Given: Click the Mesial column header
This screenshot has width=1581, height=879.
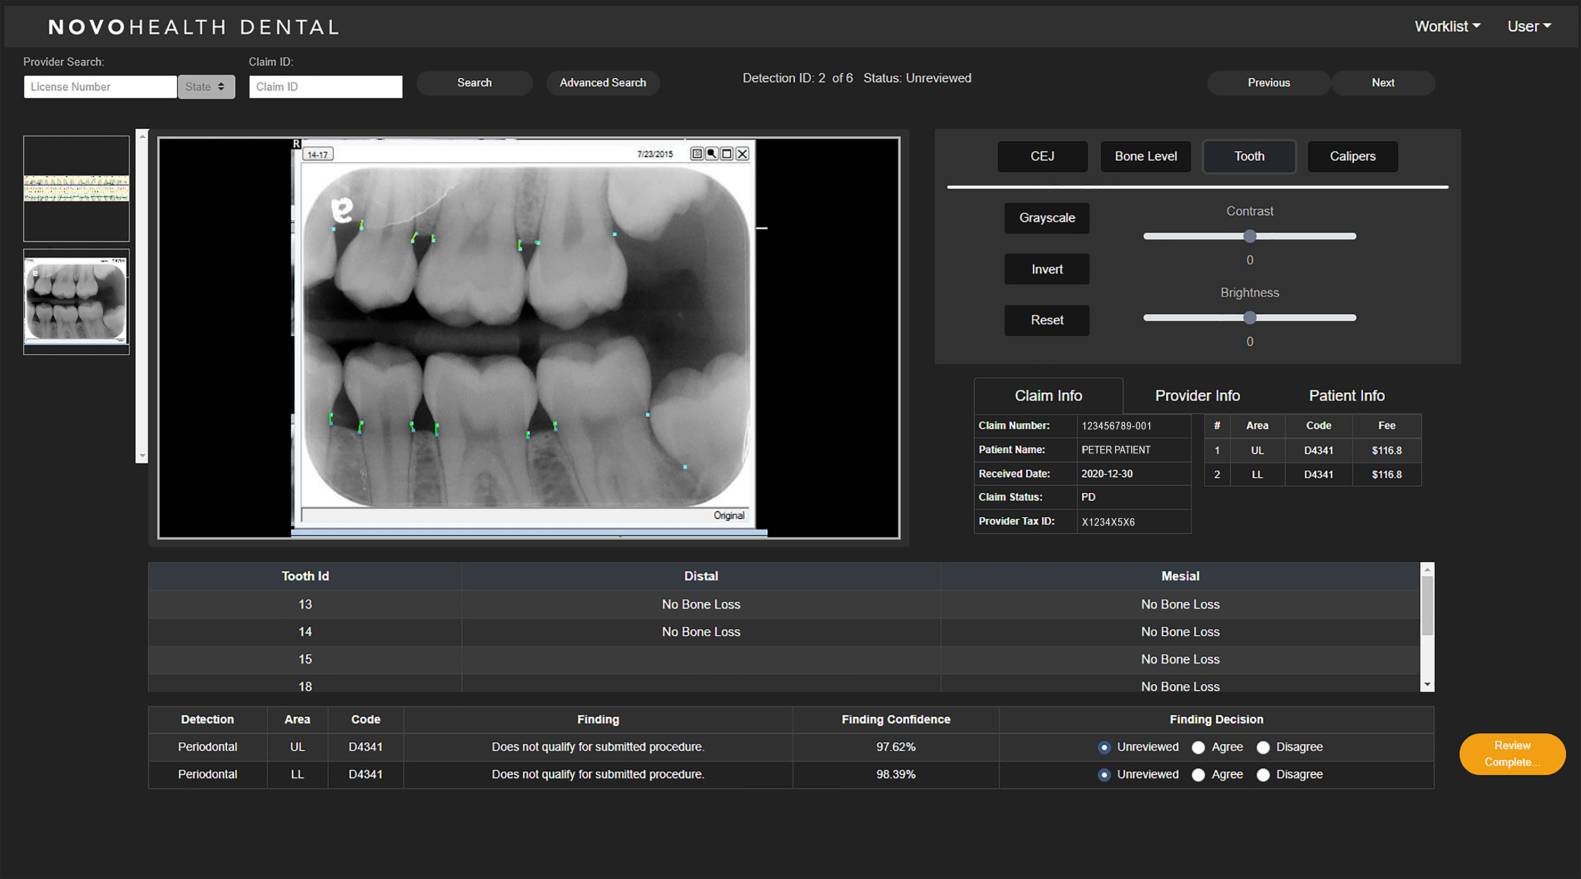Looking at the screenshot, I should pos(1180,576).
